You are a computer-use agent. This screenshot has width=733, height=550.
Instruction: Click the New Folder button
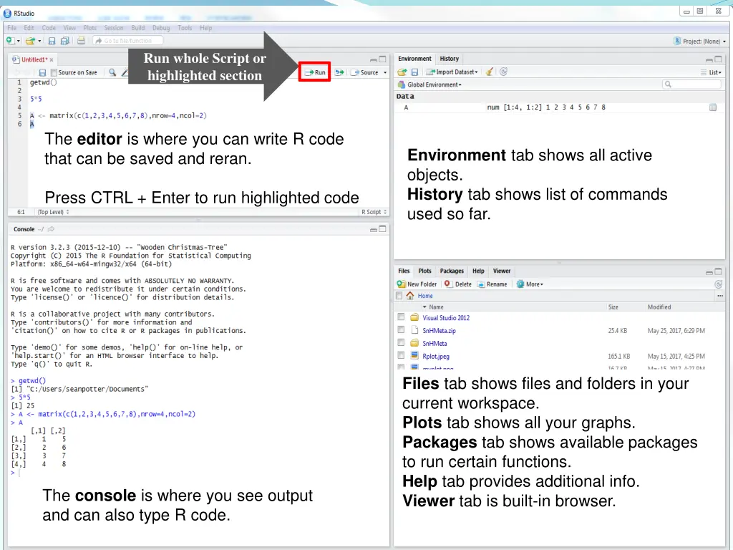pos(417,284)
